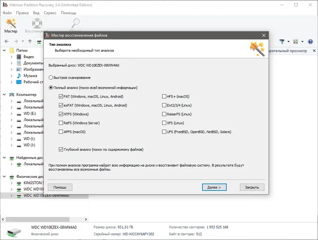The image size is (318, 240).
Task: Click the Компьютер icon in tree
Action: click(12, 95)
